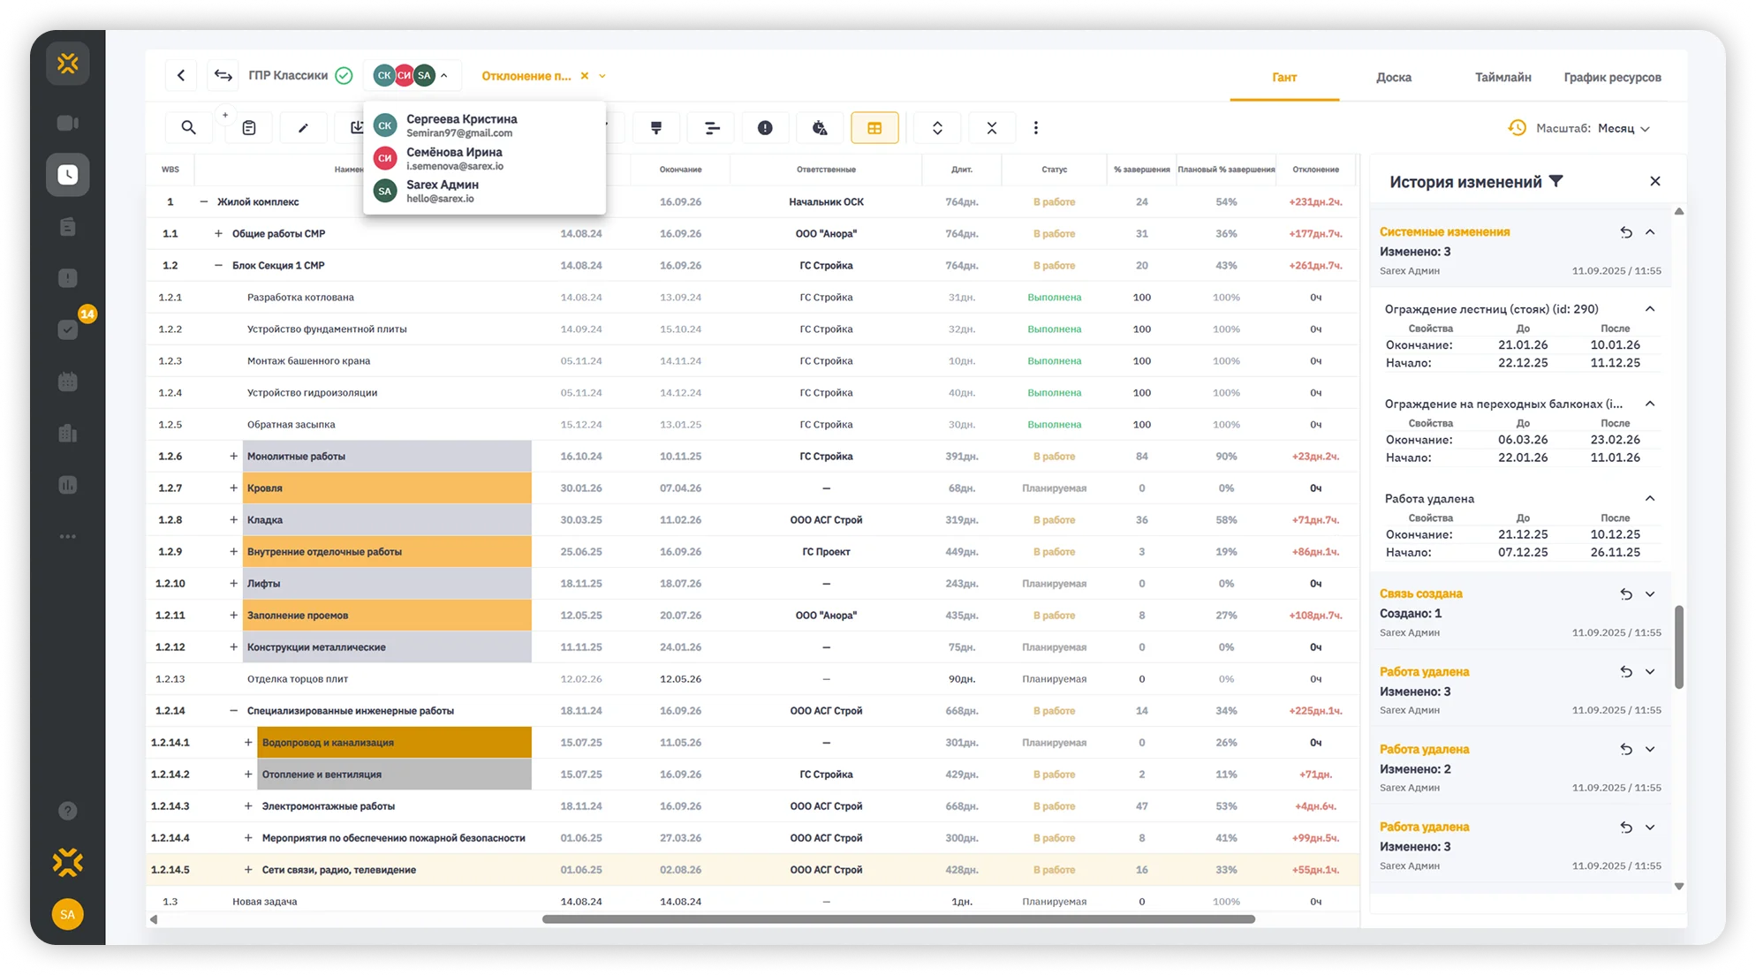The height and width of the screenshot is (975, 1756).
Task: Remove the Отклонение filter with X
Action: pyautogui.click(x=584, y=76)
